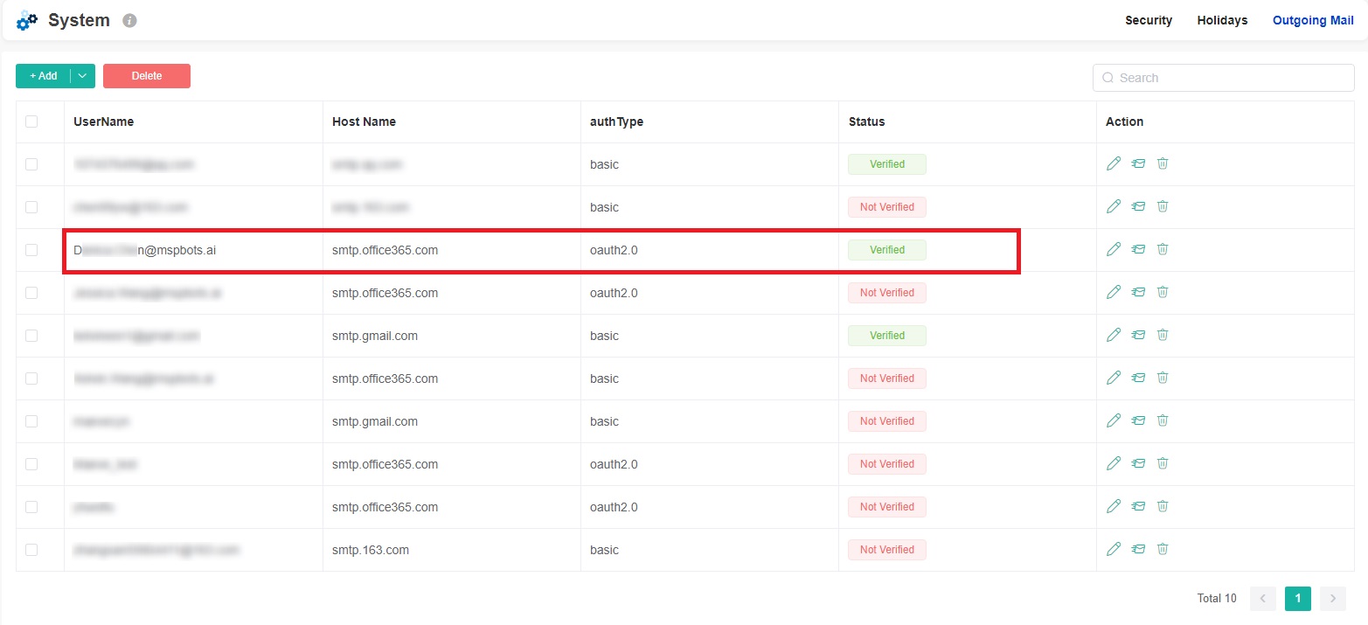Viewport: 1368px width, 625px height.
Task: Open the Host Name column header
Action: pyautogui.click(x=364, y=122)
